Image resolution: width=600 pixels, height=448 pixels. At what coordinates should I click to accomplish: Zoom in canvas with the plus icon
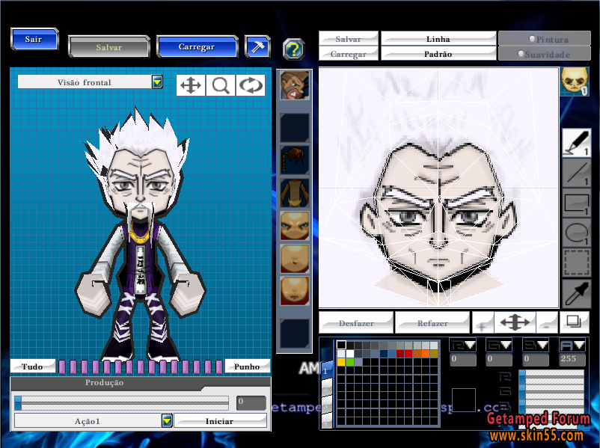tap(483, 323)
